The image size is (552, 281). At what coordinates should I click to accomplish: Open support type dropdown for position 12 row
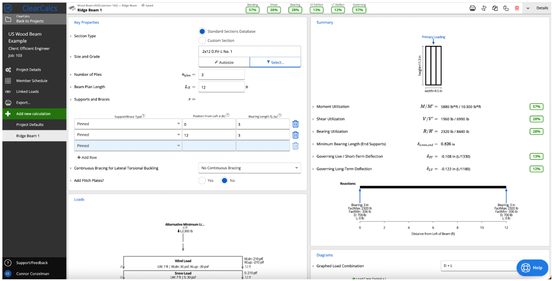coord(128,135)
